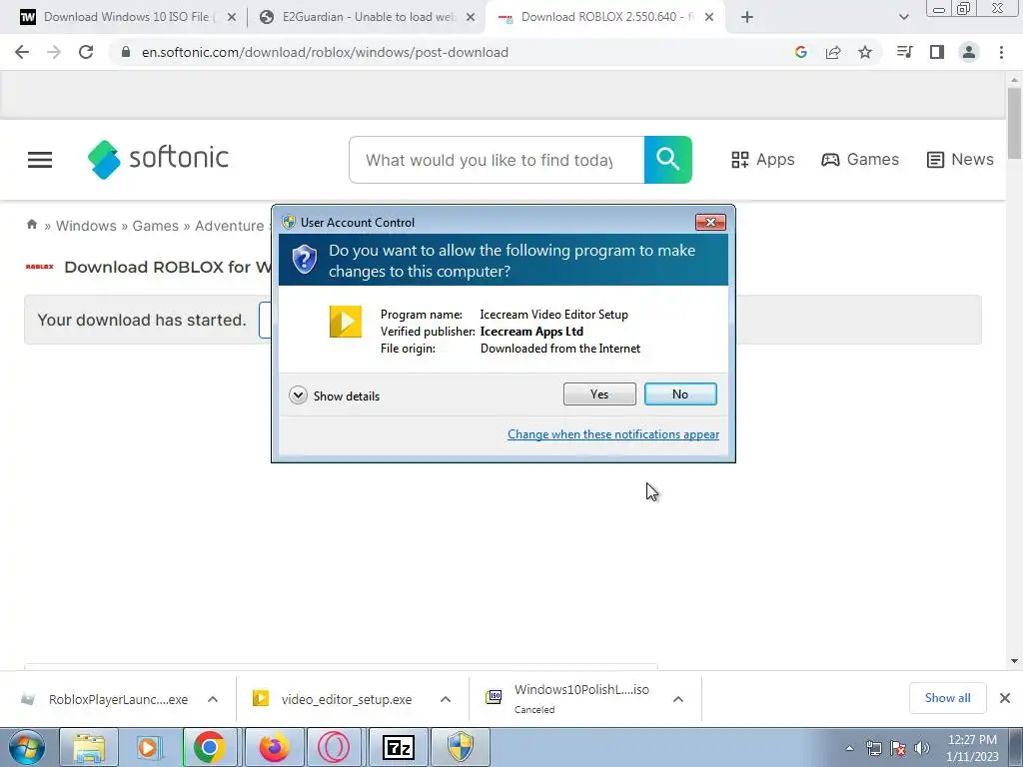Expand Show details in UAC dialog

click(x=334, y=395)
